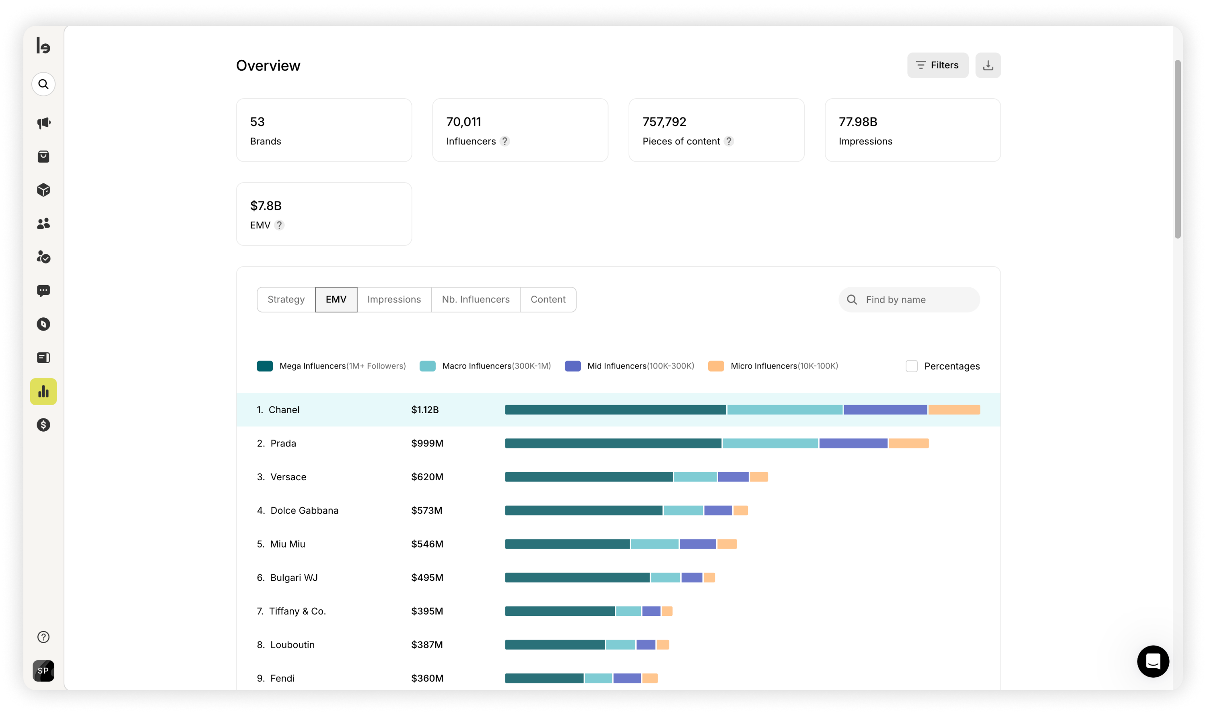The image size is (1207, 716).
Task: Open the Filters panel
Action: (x=937, y=65)
